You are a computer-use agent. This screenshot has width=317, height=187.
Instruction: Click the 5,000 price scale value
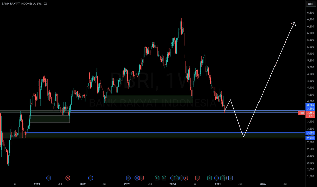click(311, 67)
